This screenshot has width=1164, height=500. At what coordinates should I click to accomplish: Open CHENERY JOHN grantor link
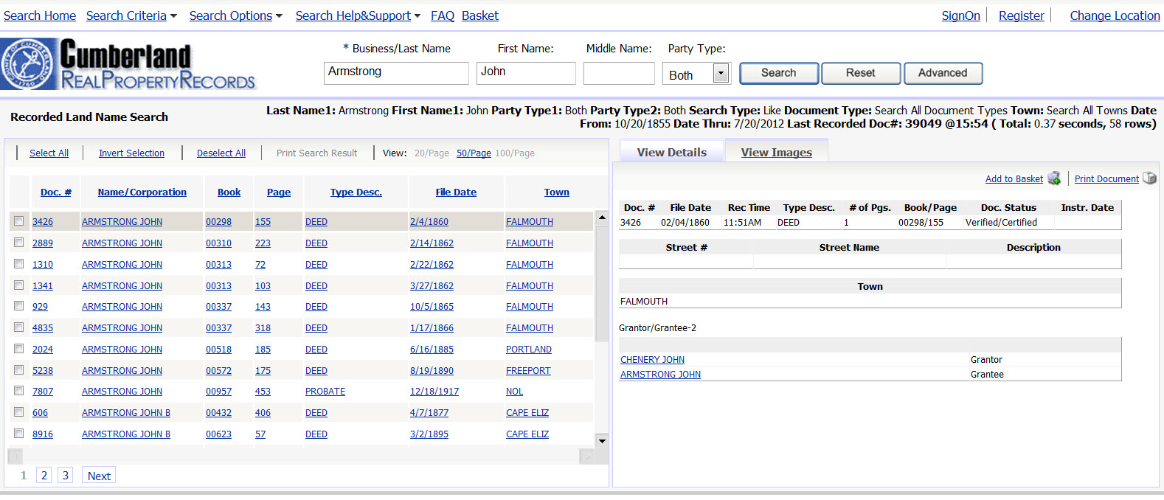[x=652, y=359]
